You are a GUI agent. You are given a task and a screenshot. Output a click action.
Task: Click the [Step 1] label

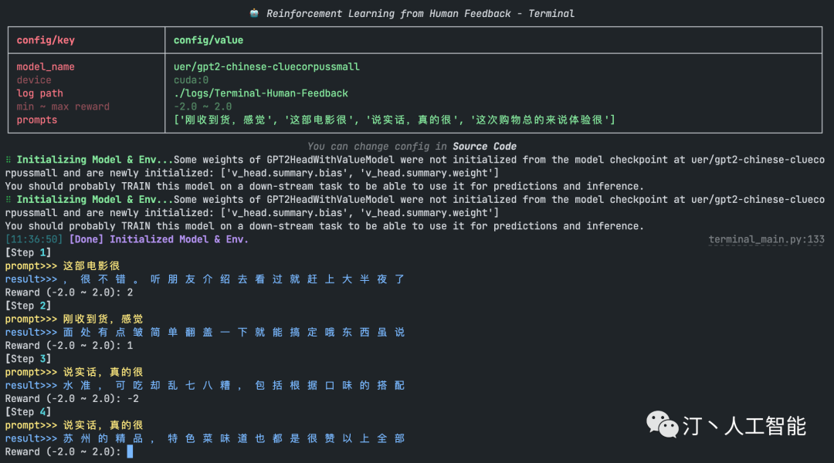28,252
